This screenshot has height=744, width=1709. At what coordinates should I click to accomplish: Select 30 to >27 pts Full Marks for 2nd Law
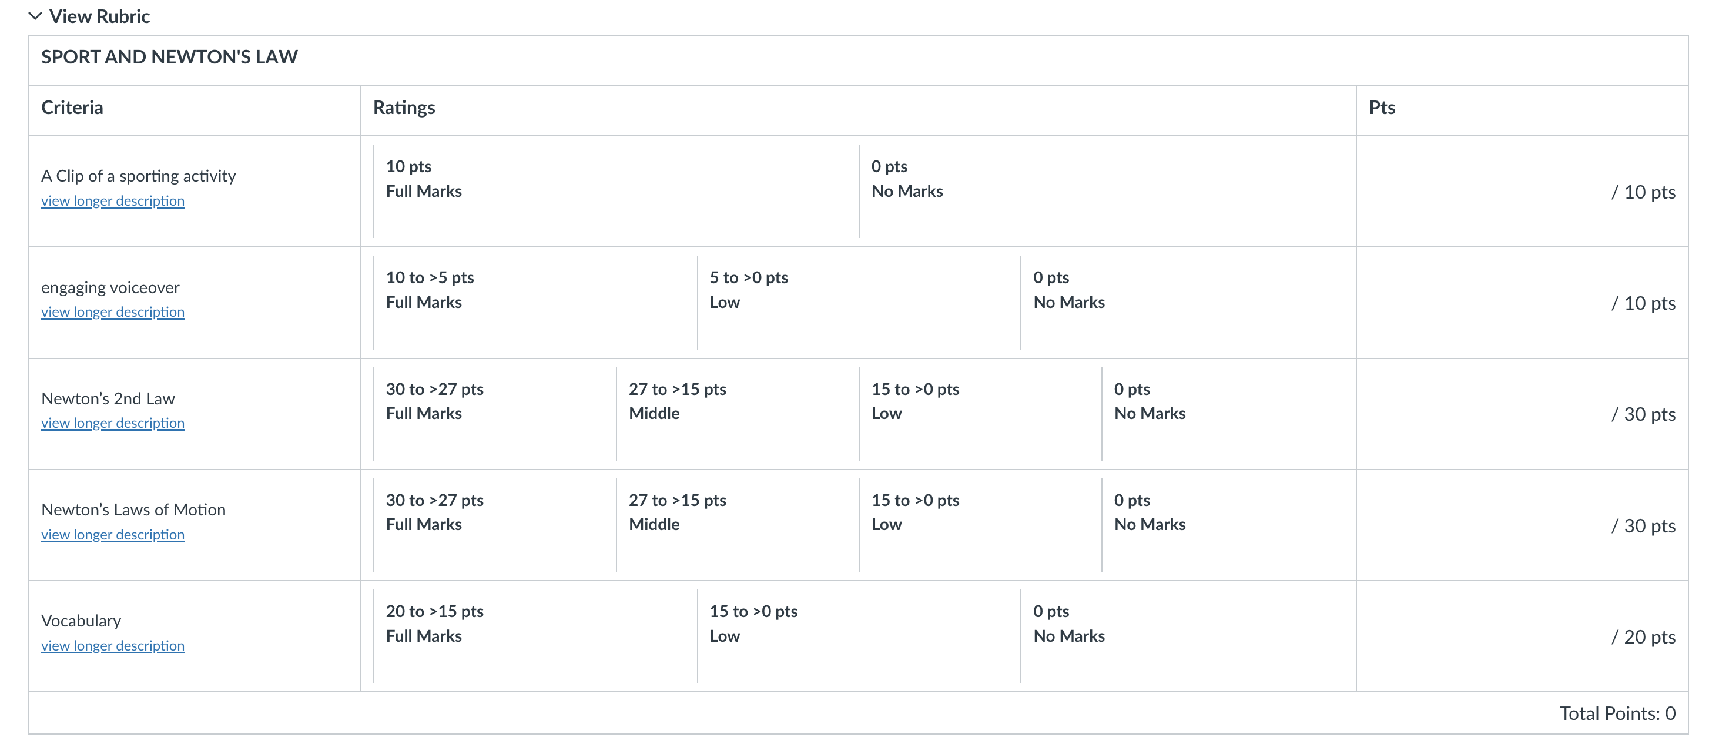[495, 414]
